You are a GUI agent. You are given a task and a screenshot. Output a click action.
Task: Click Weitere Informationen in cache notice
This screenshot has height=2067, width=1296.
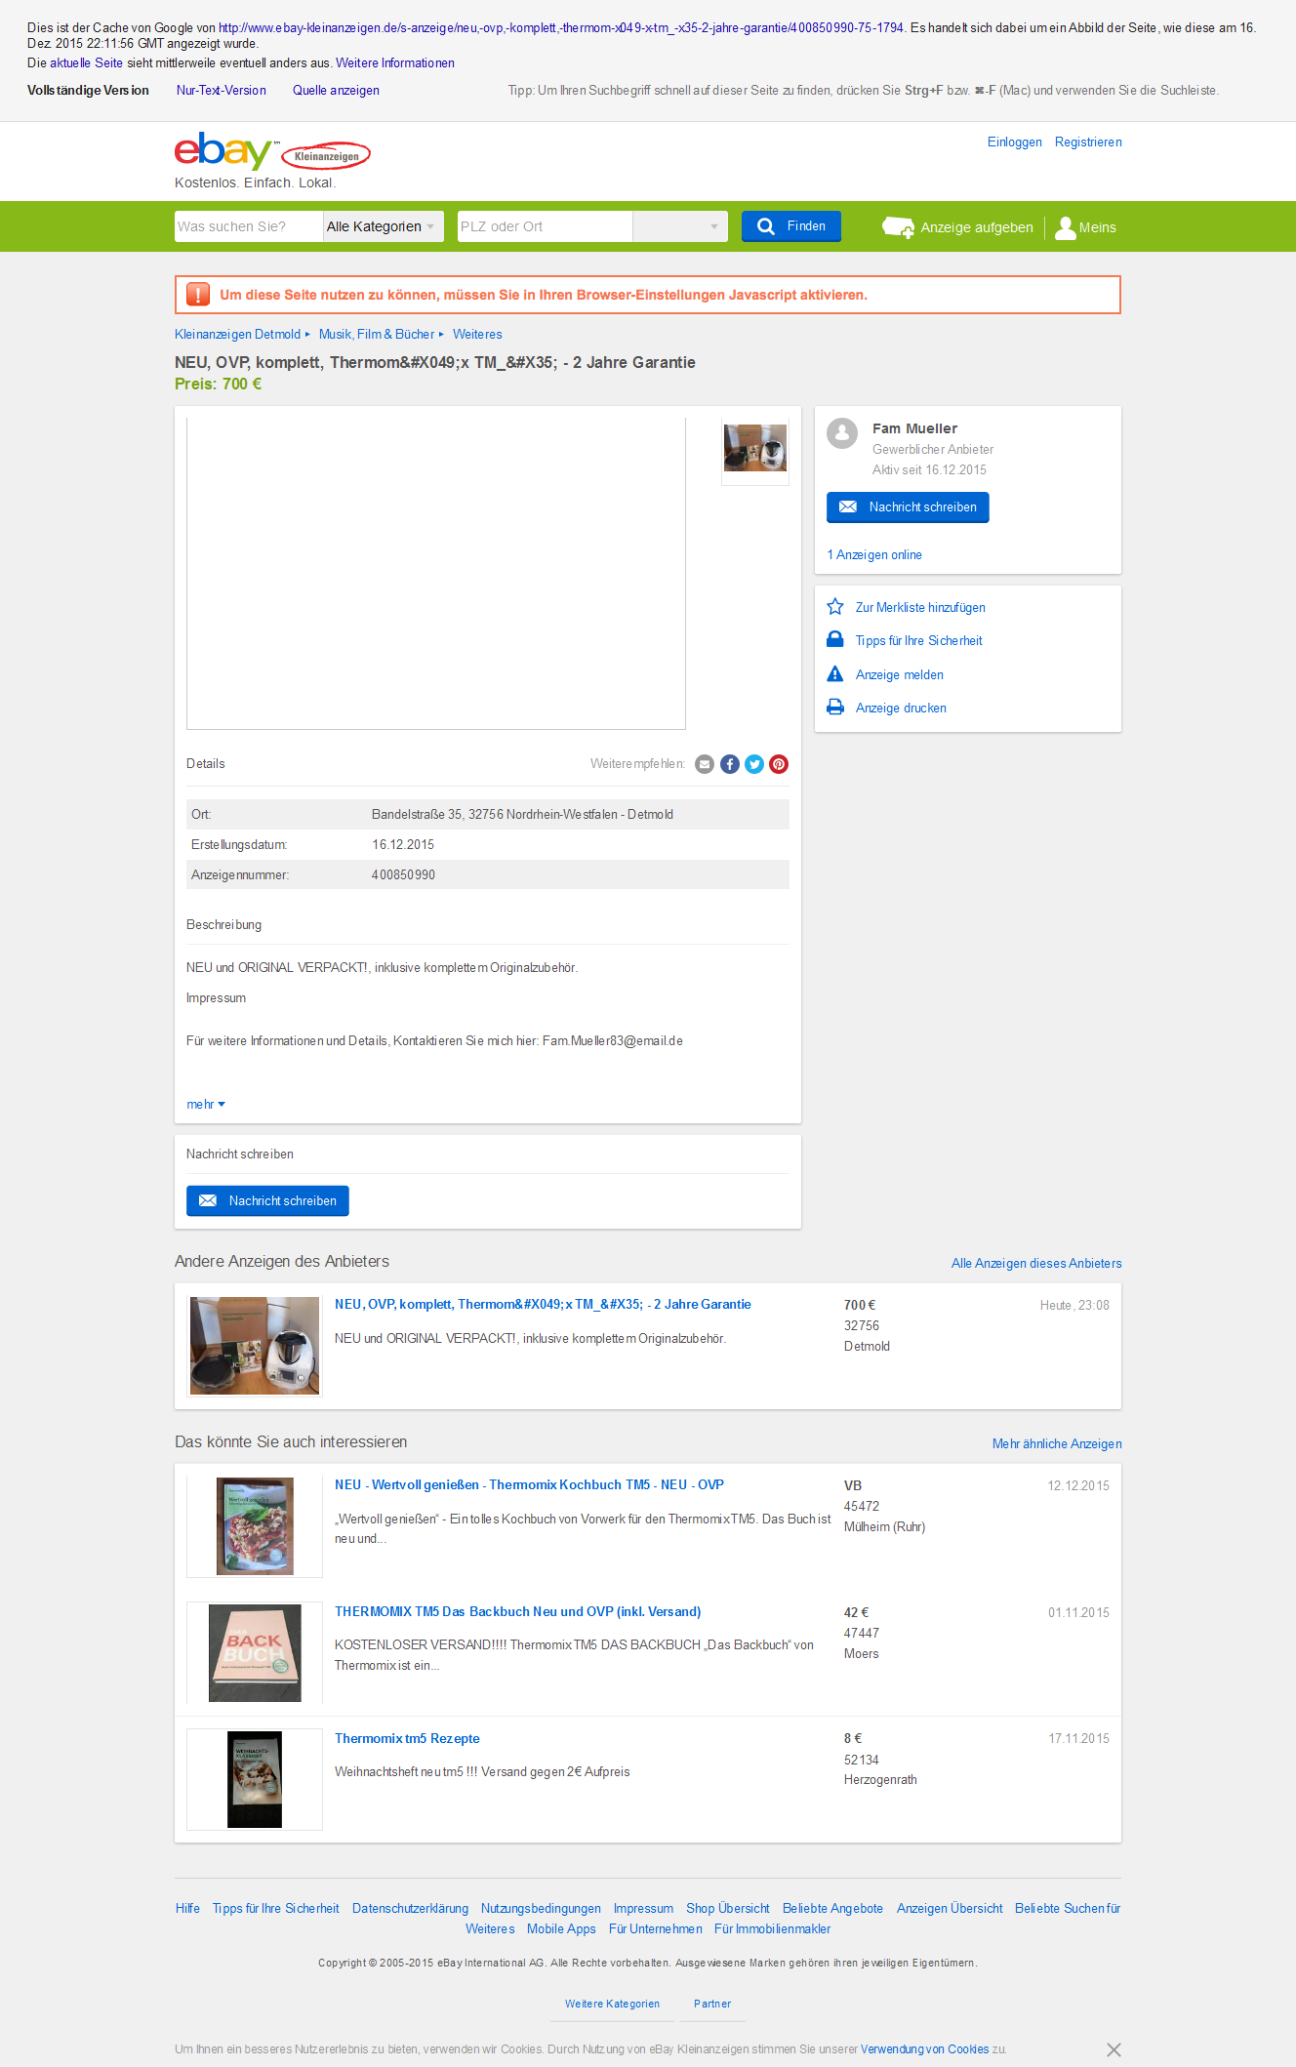(x=395, y=63)
